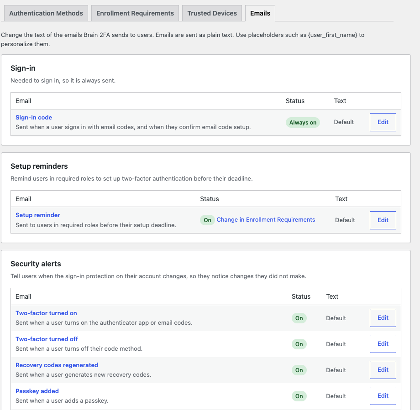The image size is (420, 410).
Task: Open the Recovery codes regenerated link
Action: 57,365
